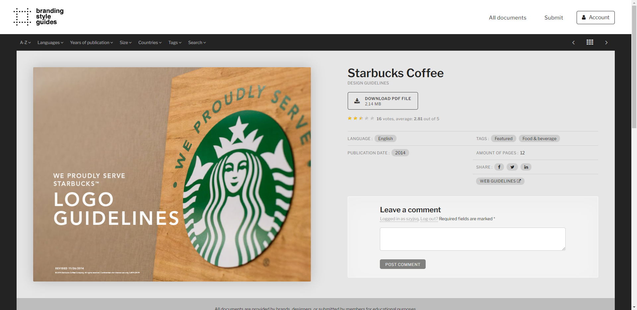Open the Featured tag
Screen dimensions: 637x310
point(503,138)
